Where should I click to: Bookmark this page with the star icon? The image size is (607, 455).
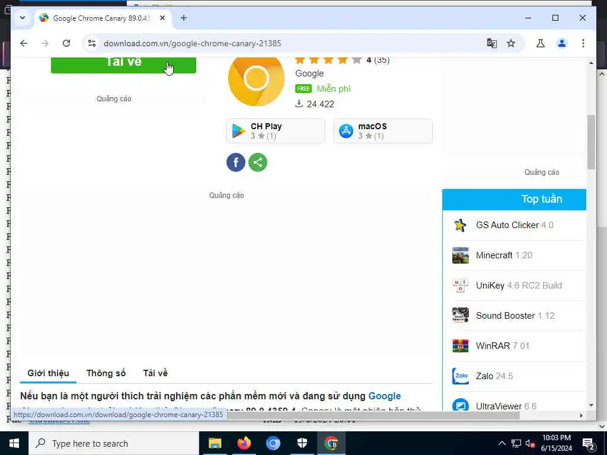[x=511, y=43]
